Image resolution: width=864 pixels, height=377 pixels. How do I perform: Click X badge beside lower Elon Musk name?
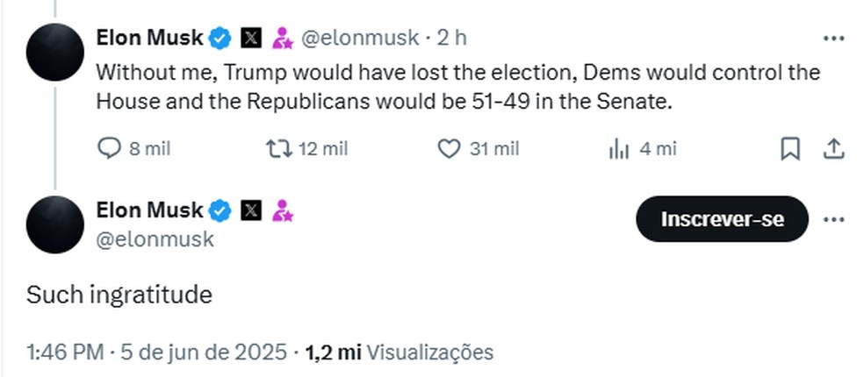tap(251, 210)
